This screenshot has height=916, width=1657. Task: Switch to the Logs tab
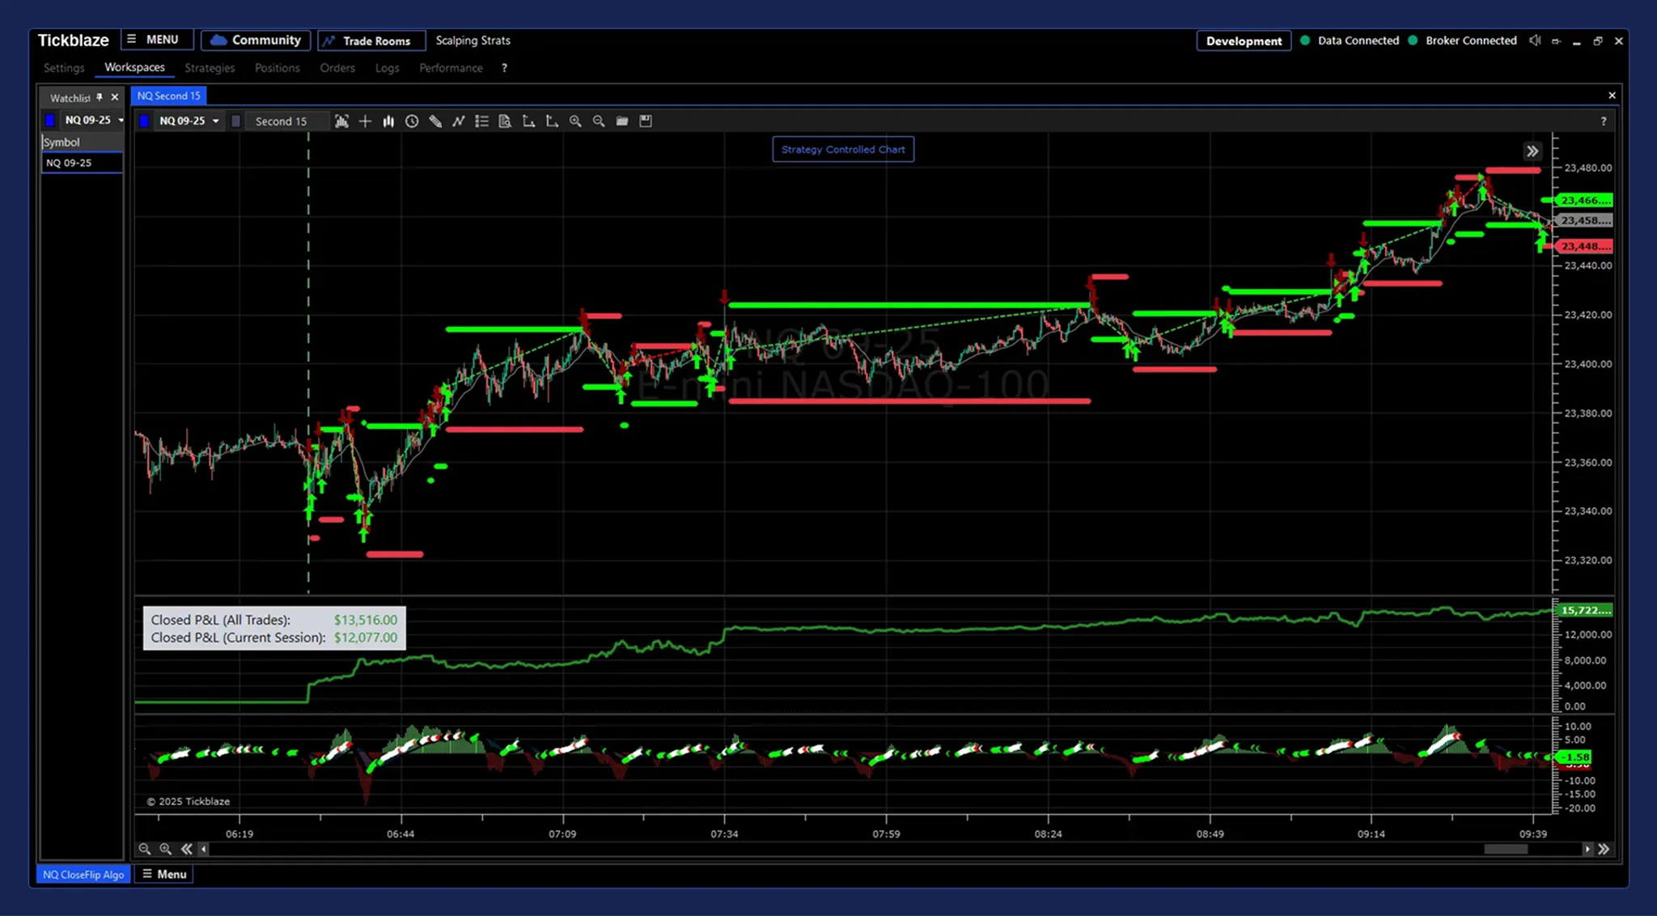pos(387,68)
